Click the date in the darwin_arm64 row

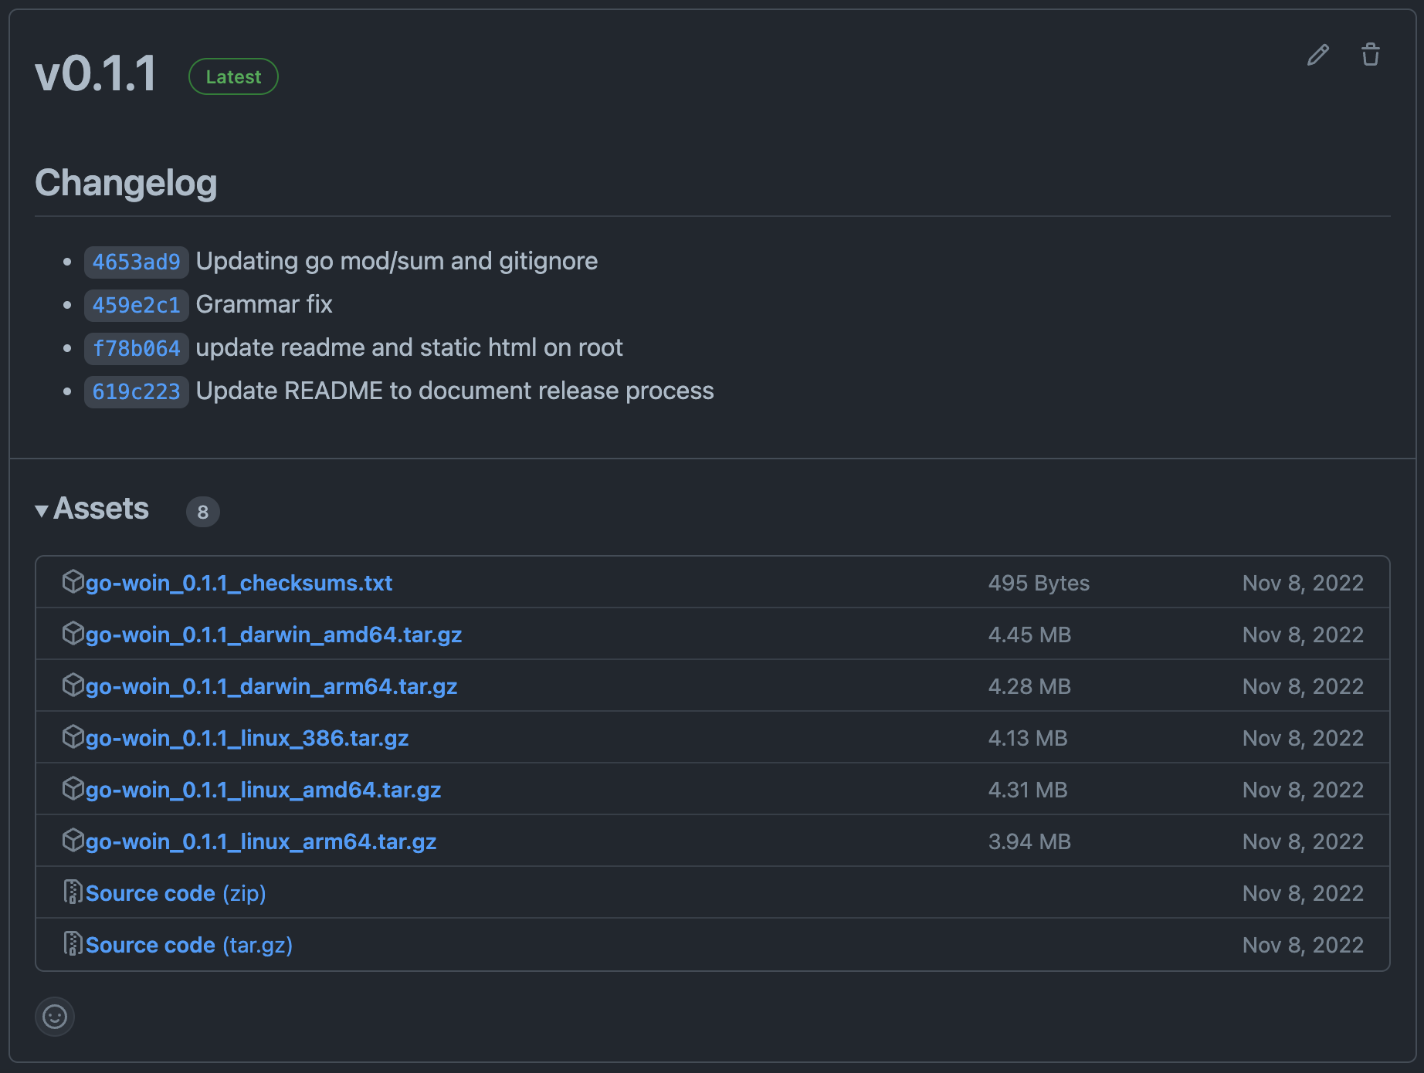[x=1303, y=686]
